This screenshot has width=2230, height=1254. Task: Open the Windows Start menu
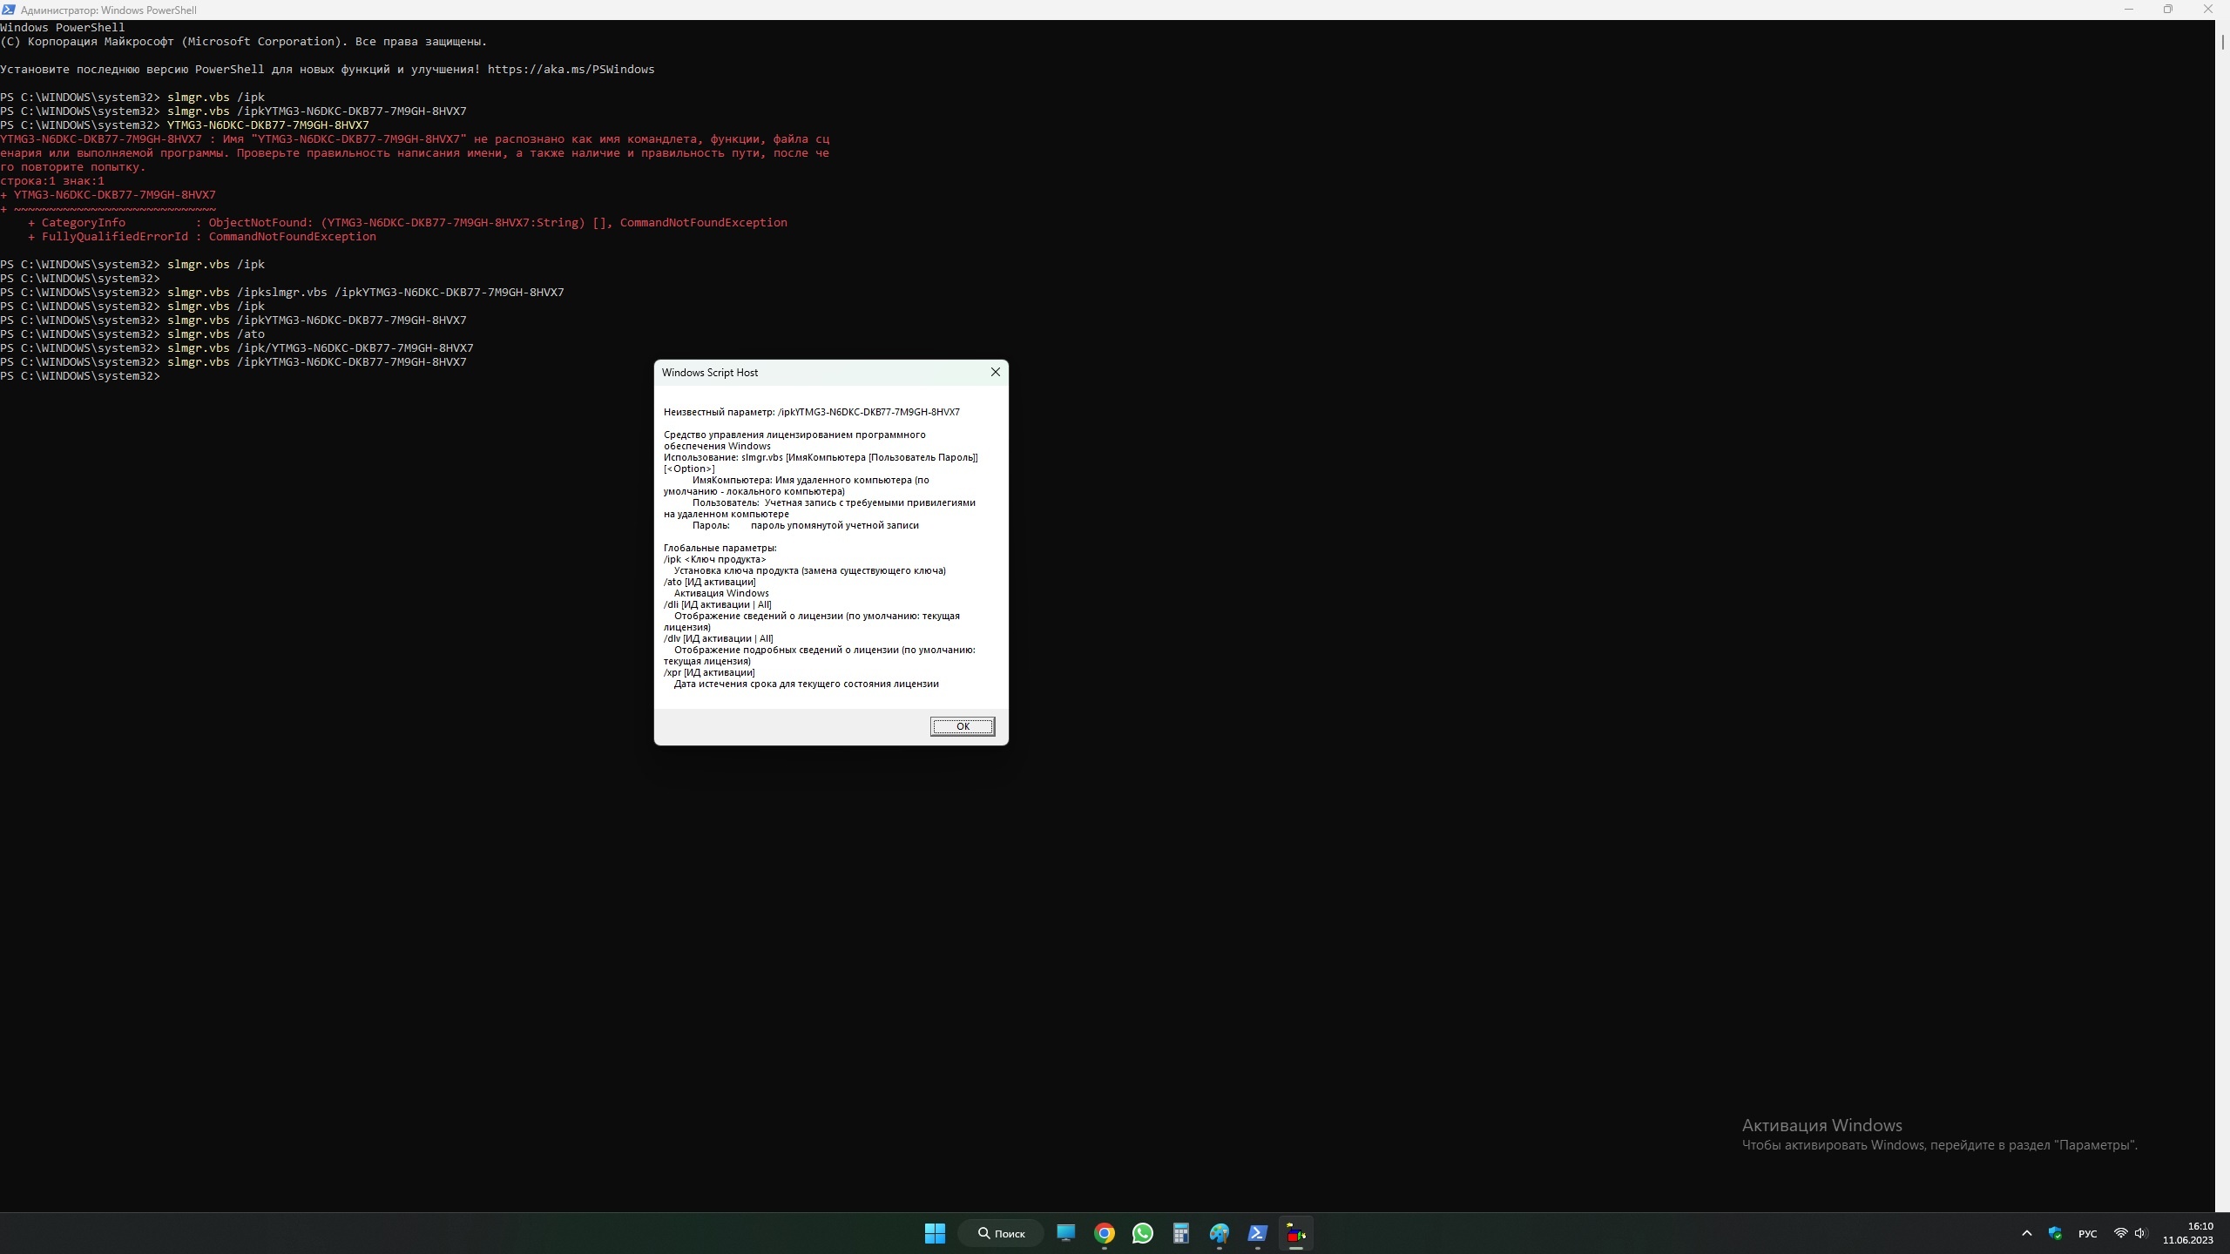click(x=935, y=1233)
